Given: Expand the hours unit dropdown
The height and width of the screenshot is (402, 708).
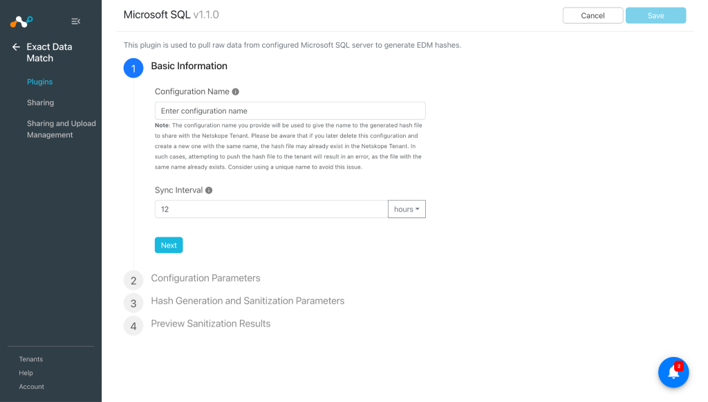Looking at the screenshot, I should tap(407, 209).
